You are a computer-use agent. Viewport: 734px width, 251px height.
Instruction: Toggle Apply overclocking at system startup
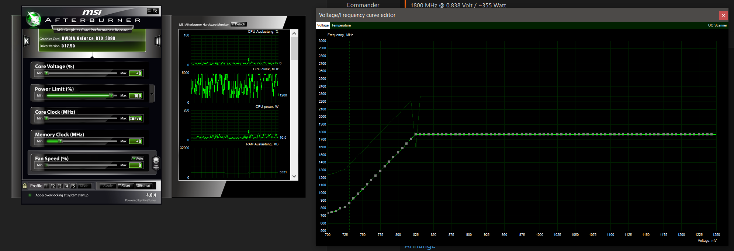coord(30,195)
